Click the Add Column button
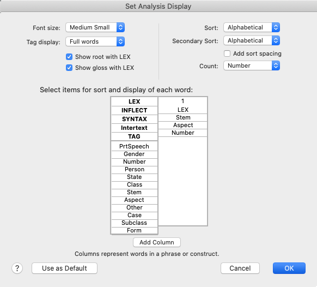The height and width of the screenshot is (287, 317). pyautogui.click(x=157, y=242)
